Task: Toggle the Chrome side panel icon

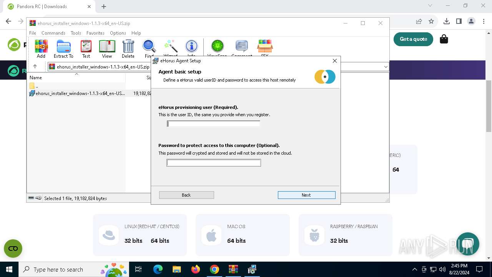Action: (459, 21)
